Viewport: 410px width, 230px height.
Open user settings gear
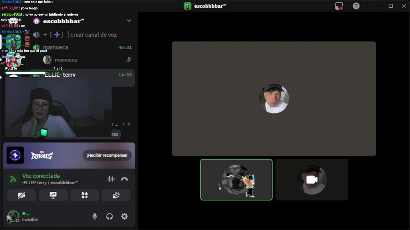(x=124, y=217)
